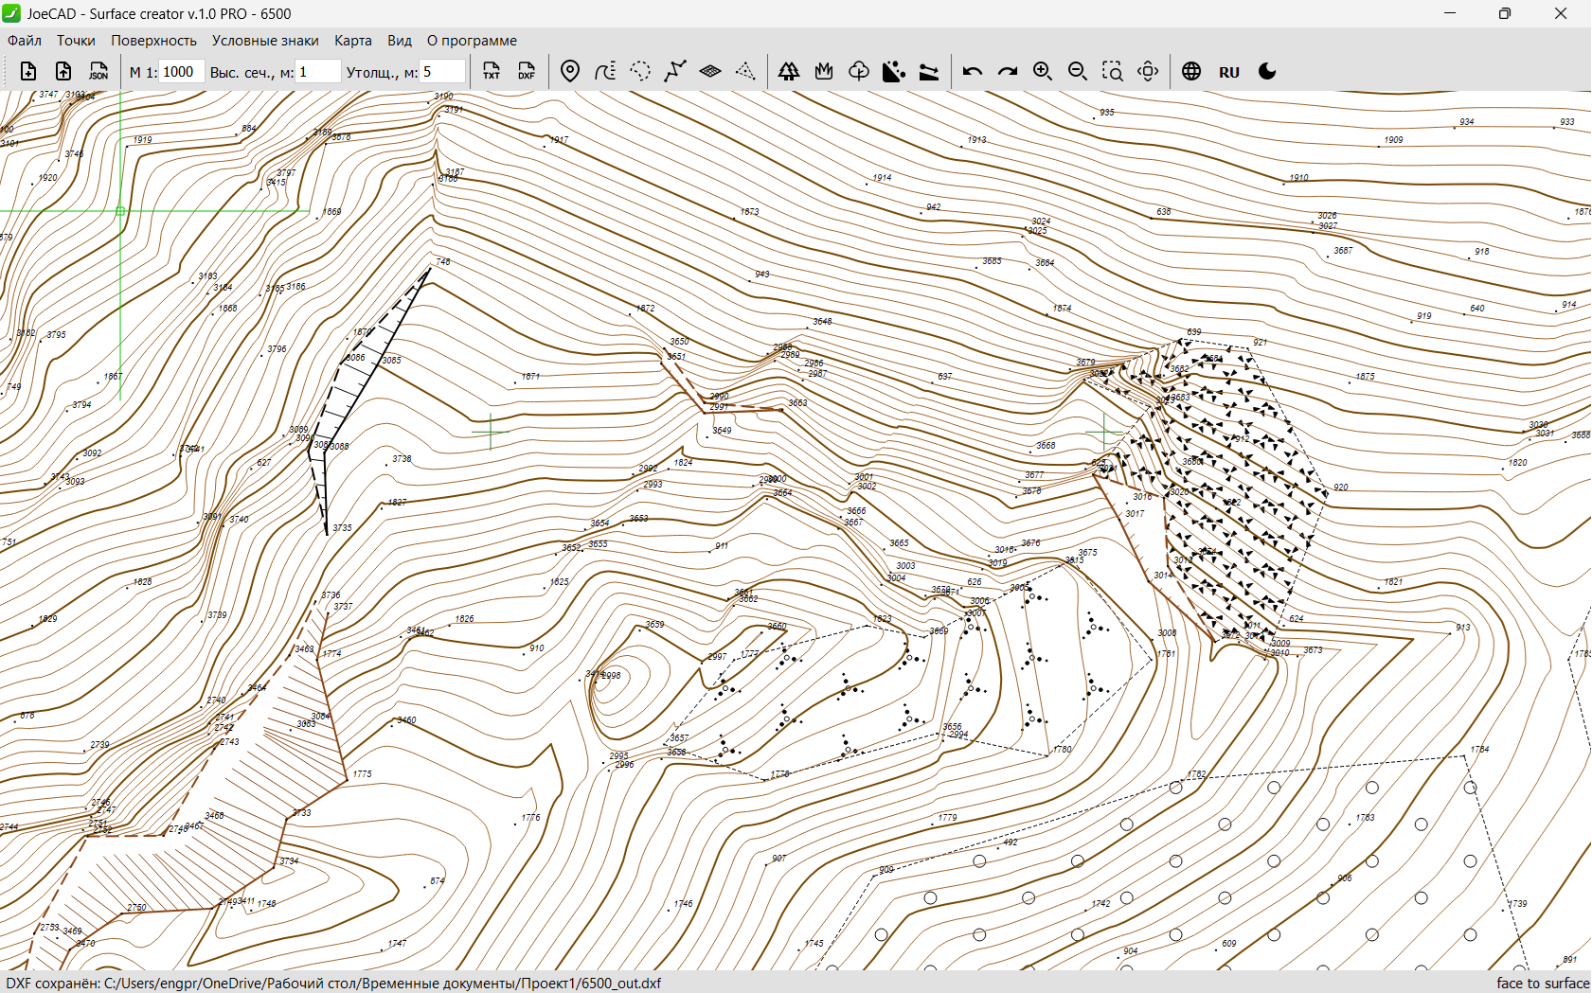Expand the Поверхность menu

click(x=153, y=41)
